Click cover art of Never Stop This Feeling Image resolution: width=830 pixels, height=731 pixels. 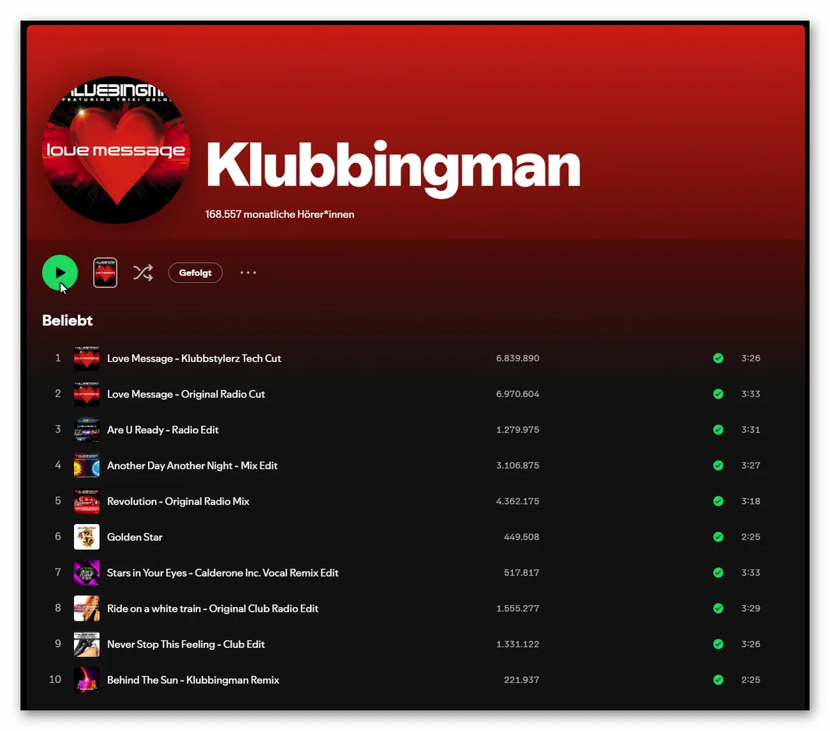[x=86, y=643]
